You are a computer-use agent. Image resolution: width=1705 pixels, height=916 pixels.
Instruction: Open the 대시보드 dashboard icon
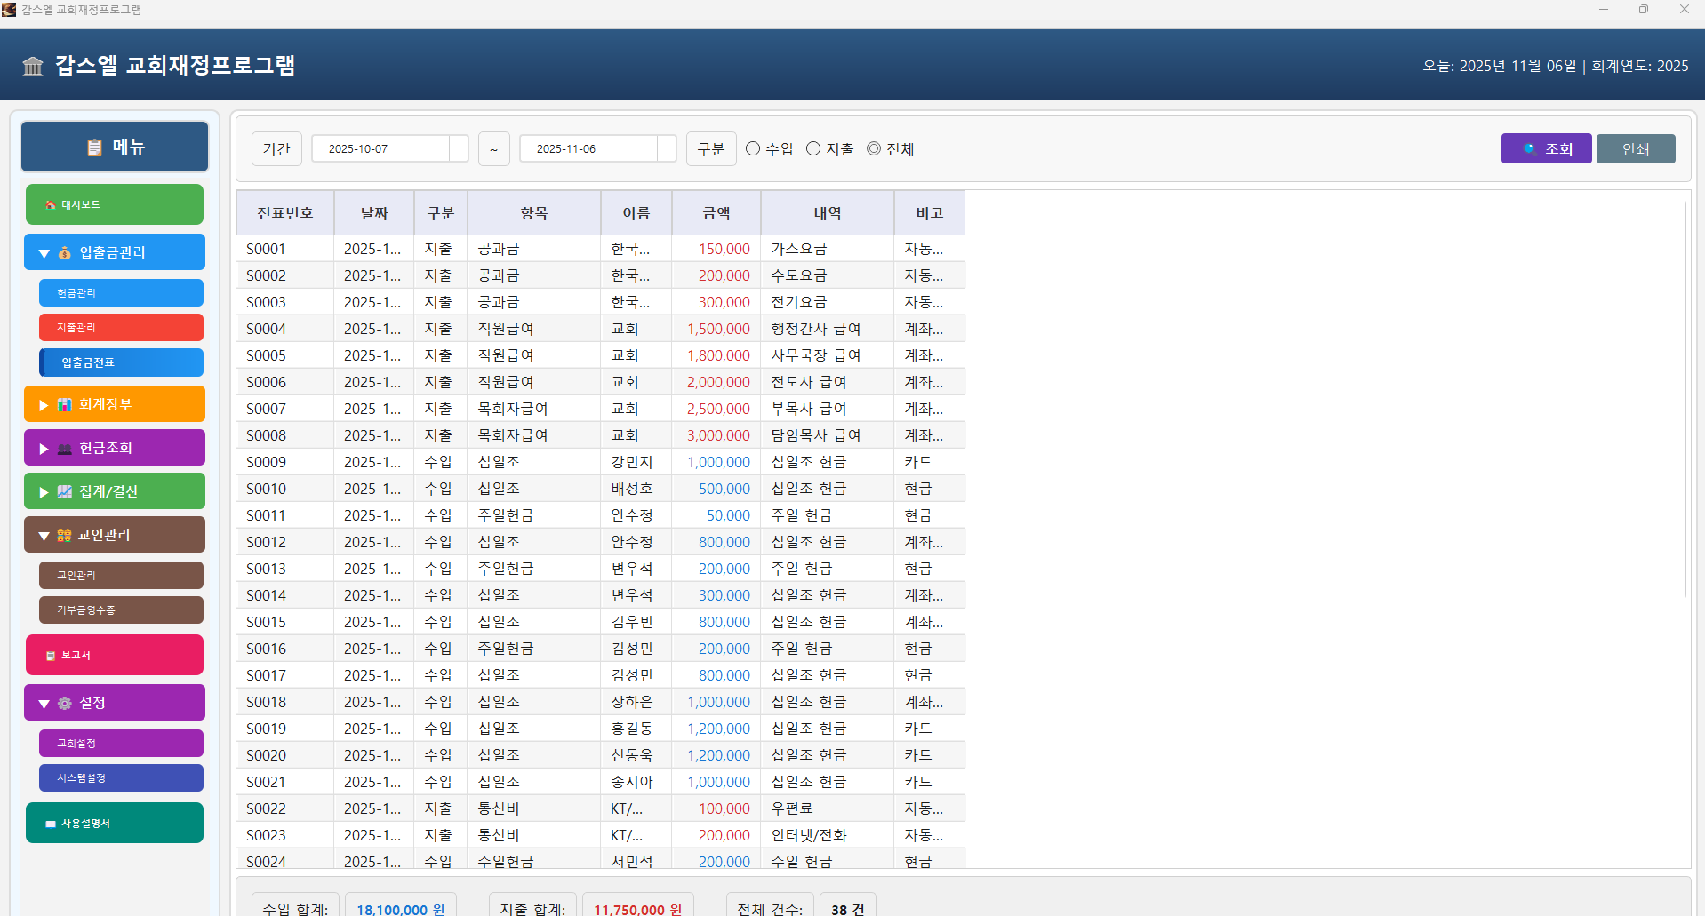(x=50, y=204)
